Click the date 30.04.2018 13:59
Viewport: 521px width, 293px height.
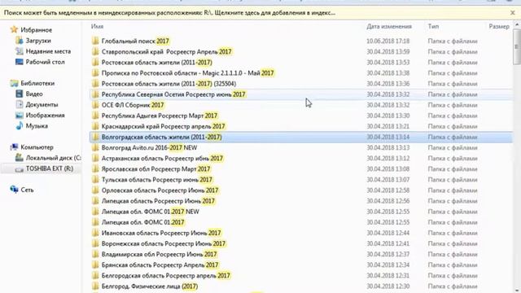click(x=387, y=51)
